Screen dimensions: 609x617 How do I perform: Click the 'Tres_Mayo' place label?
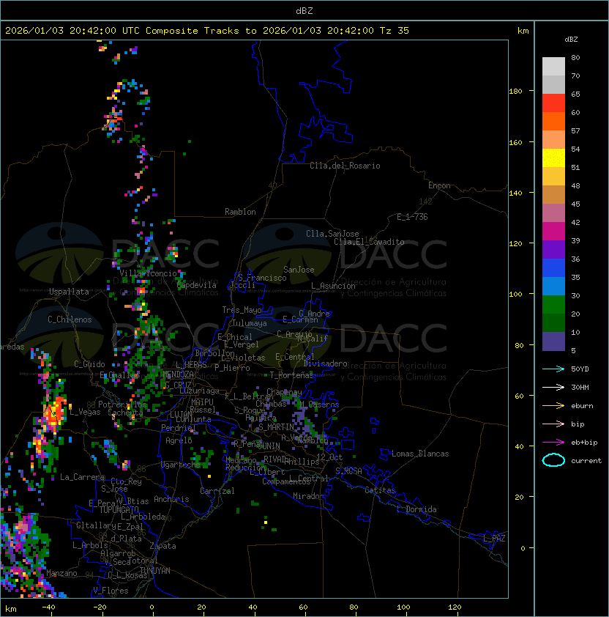242,310
